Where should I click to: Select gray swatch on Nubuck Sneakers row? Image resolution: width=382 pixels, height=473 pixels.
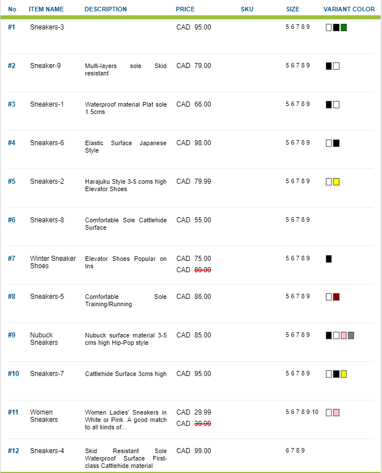(351, 335)
